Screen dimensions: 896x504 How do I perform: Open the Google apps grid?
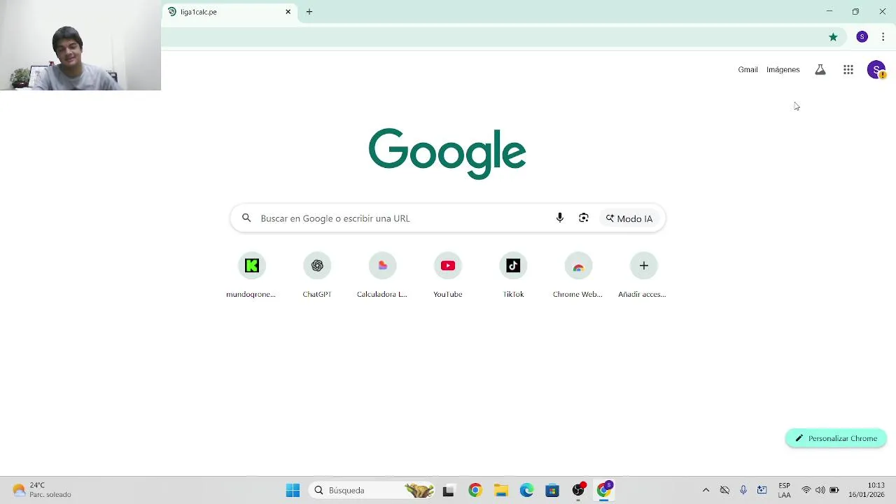point(848,70)
